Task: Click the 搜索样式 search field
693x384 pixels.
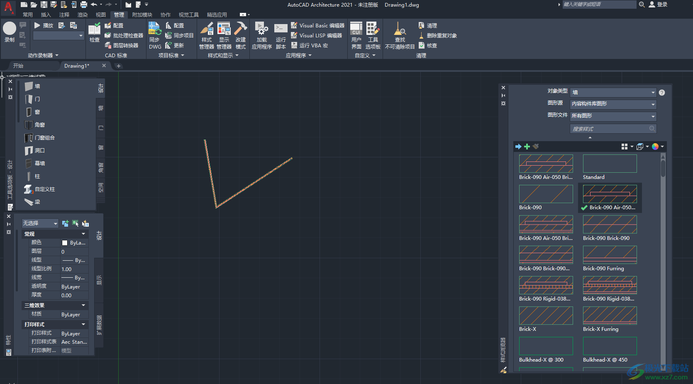Action: click(x=613, y=129)
